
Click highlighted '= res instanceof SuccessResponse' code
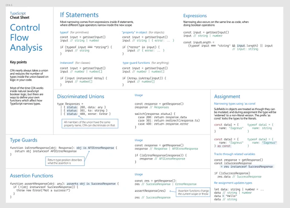pyautogui.click(x=247, y=167)
